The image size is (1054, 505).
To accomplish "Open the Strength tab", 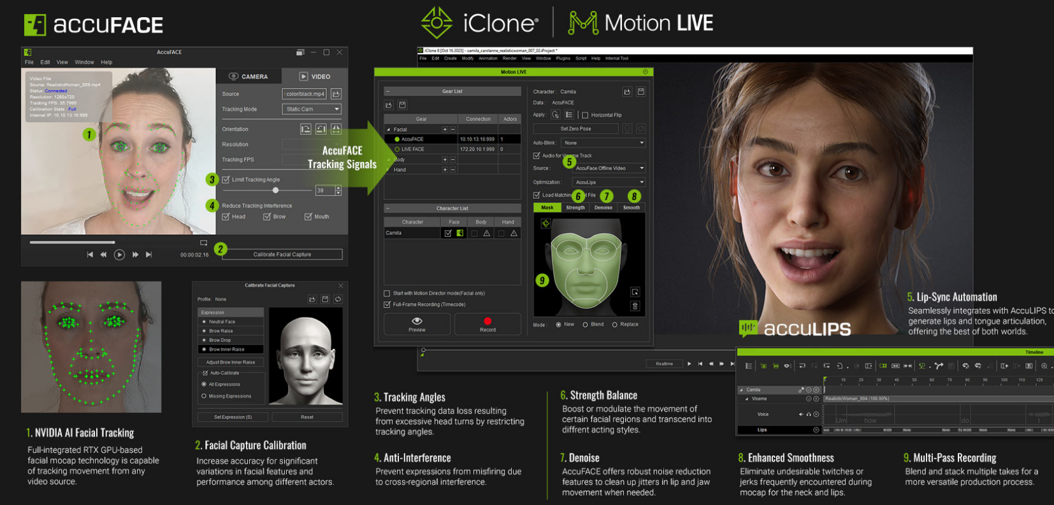I will (x=575, y=208).
